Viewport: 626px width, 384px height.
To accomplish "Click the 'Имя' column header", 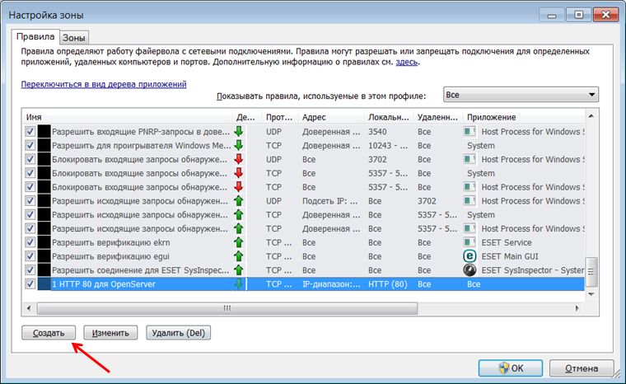I will tap(124, 117).
